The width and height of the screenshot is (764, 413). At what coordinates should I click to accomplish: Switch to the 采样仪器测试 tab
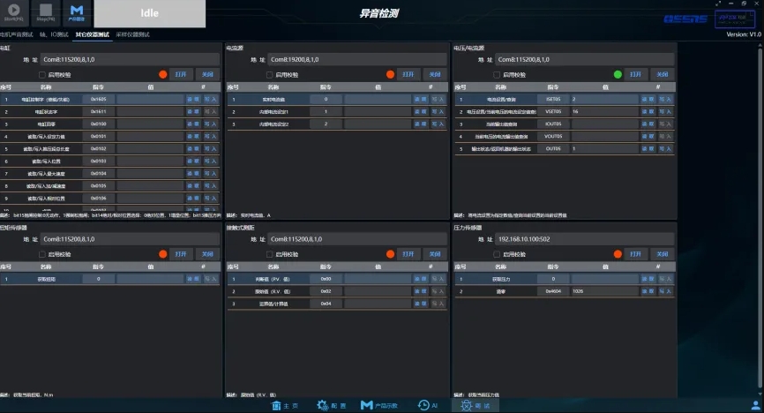click(x=133, y=34)
